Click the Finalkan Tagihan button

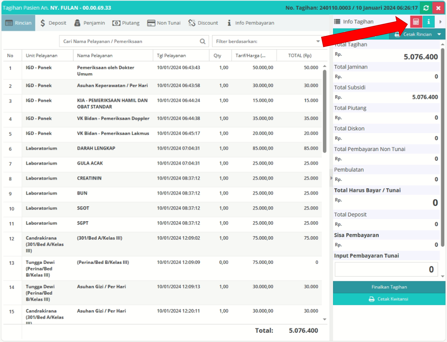[x=389, y=287]
